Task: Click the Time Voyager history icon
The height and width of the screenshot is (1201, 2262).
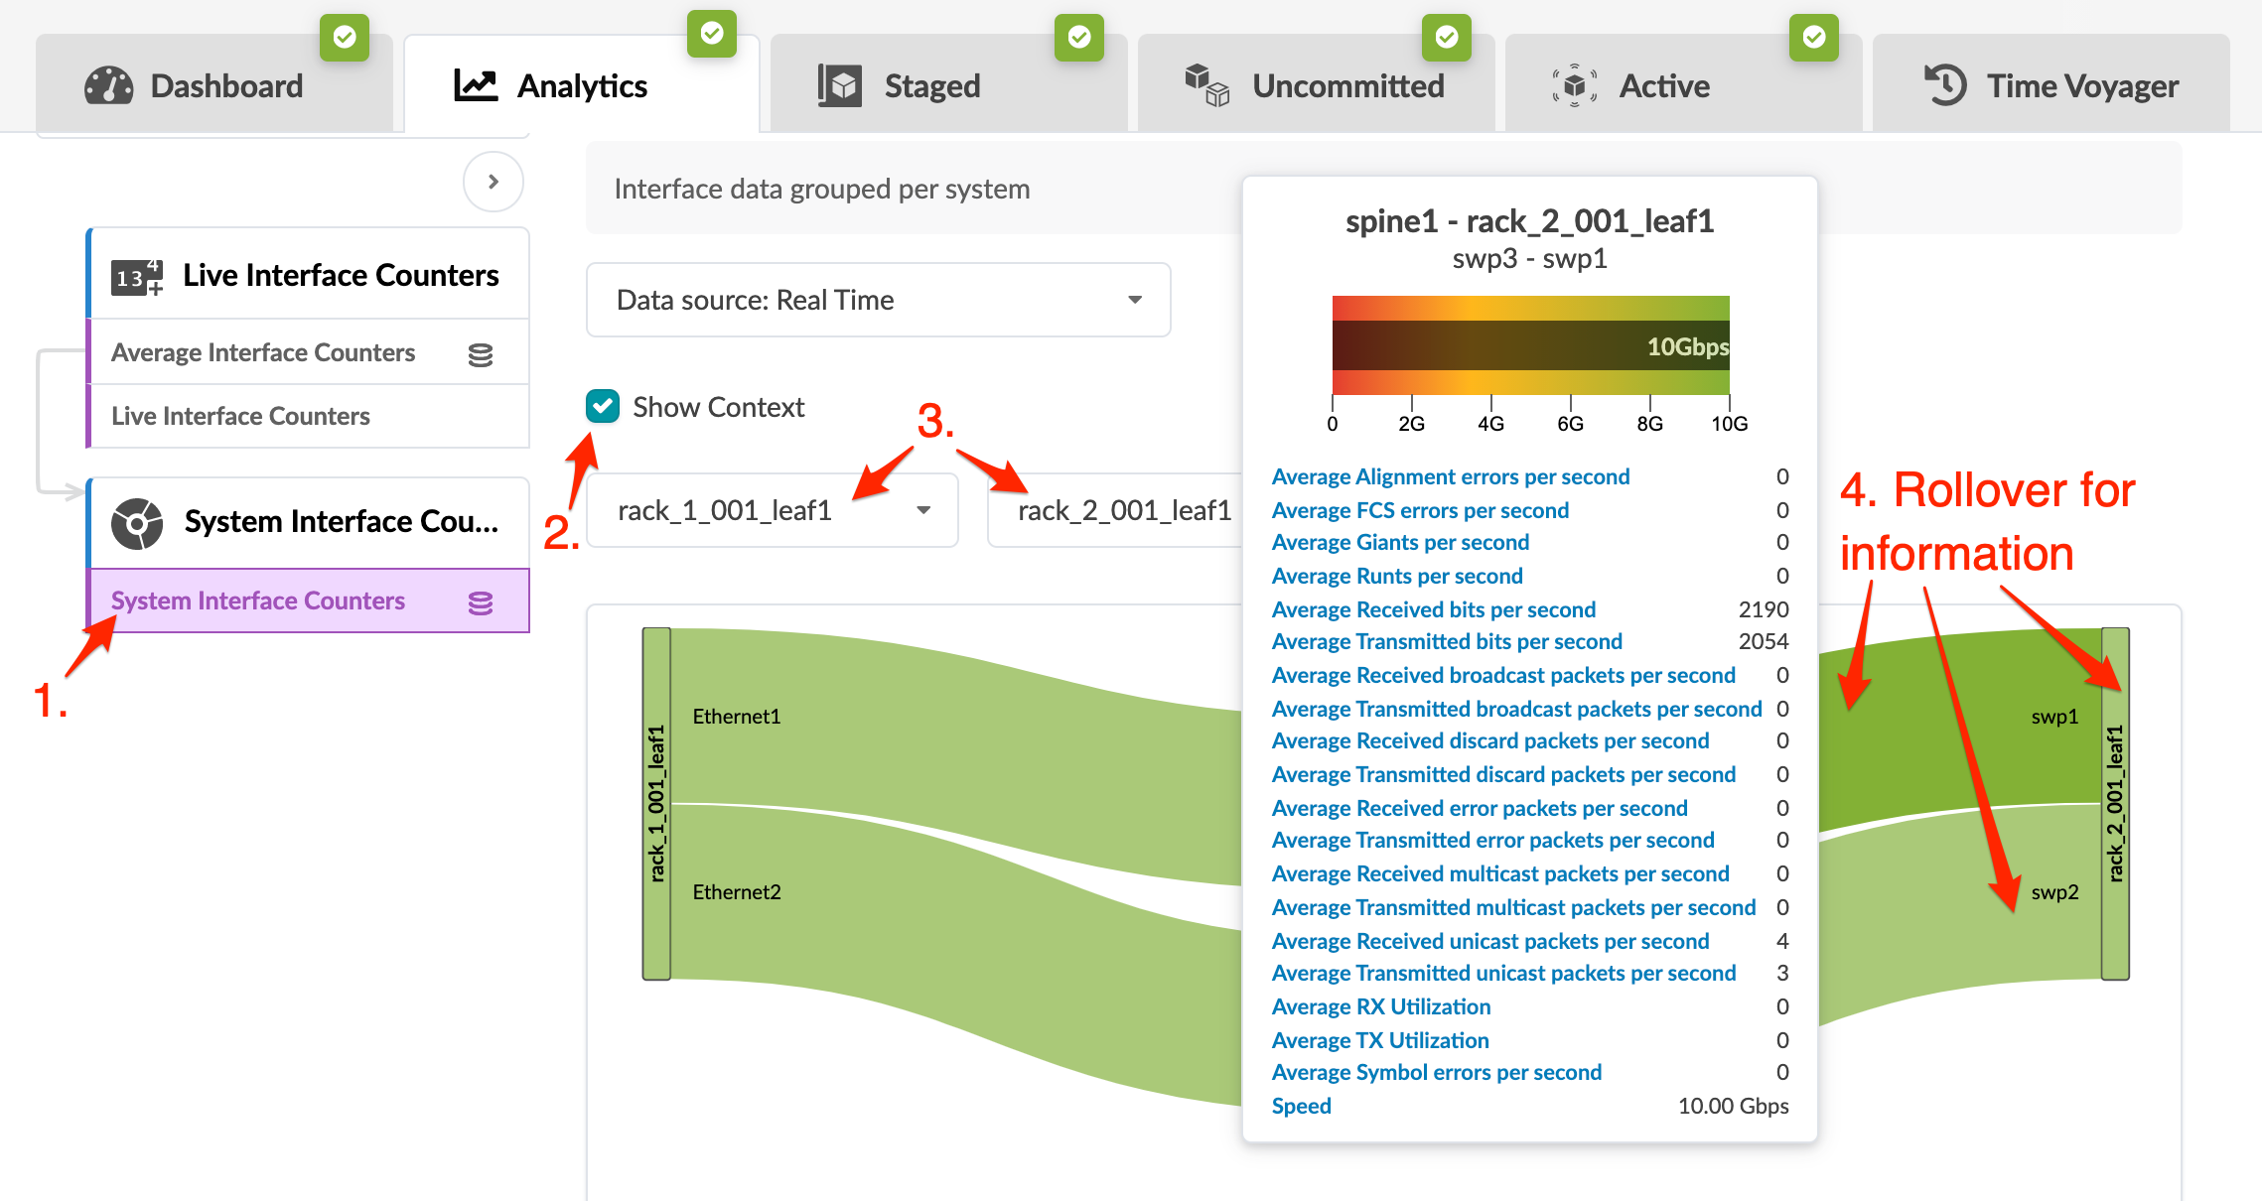Action: [x=1944, y=85]
